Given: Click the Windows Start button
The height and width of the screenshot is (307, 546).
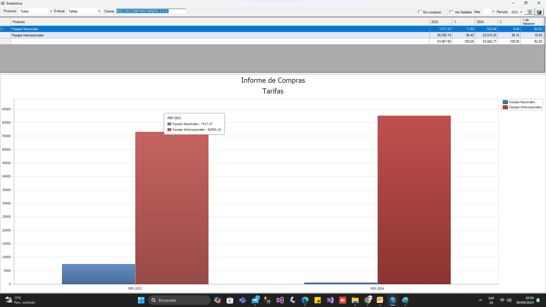Looking at the screenshot, I should (141, 300).
